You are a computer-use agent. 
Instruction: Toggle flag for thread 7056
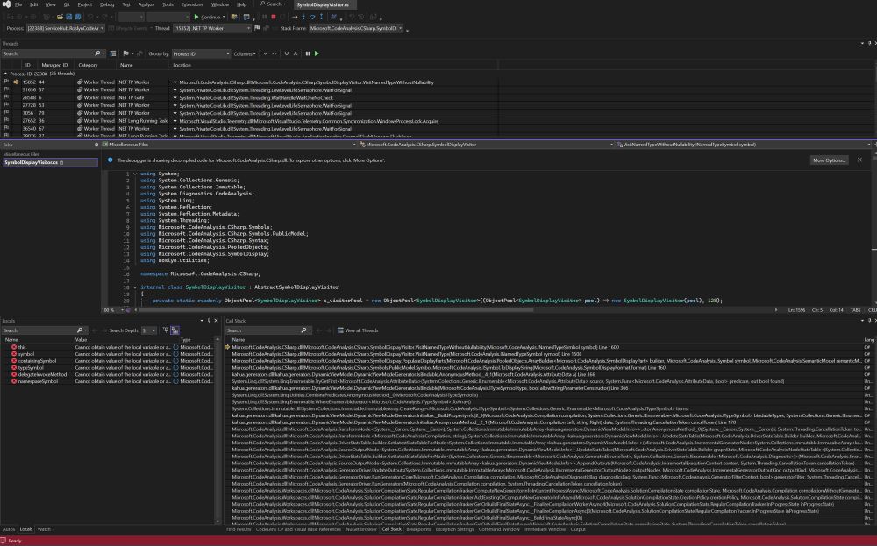point(6,113)
